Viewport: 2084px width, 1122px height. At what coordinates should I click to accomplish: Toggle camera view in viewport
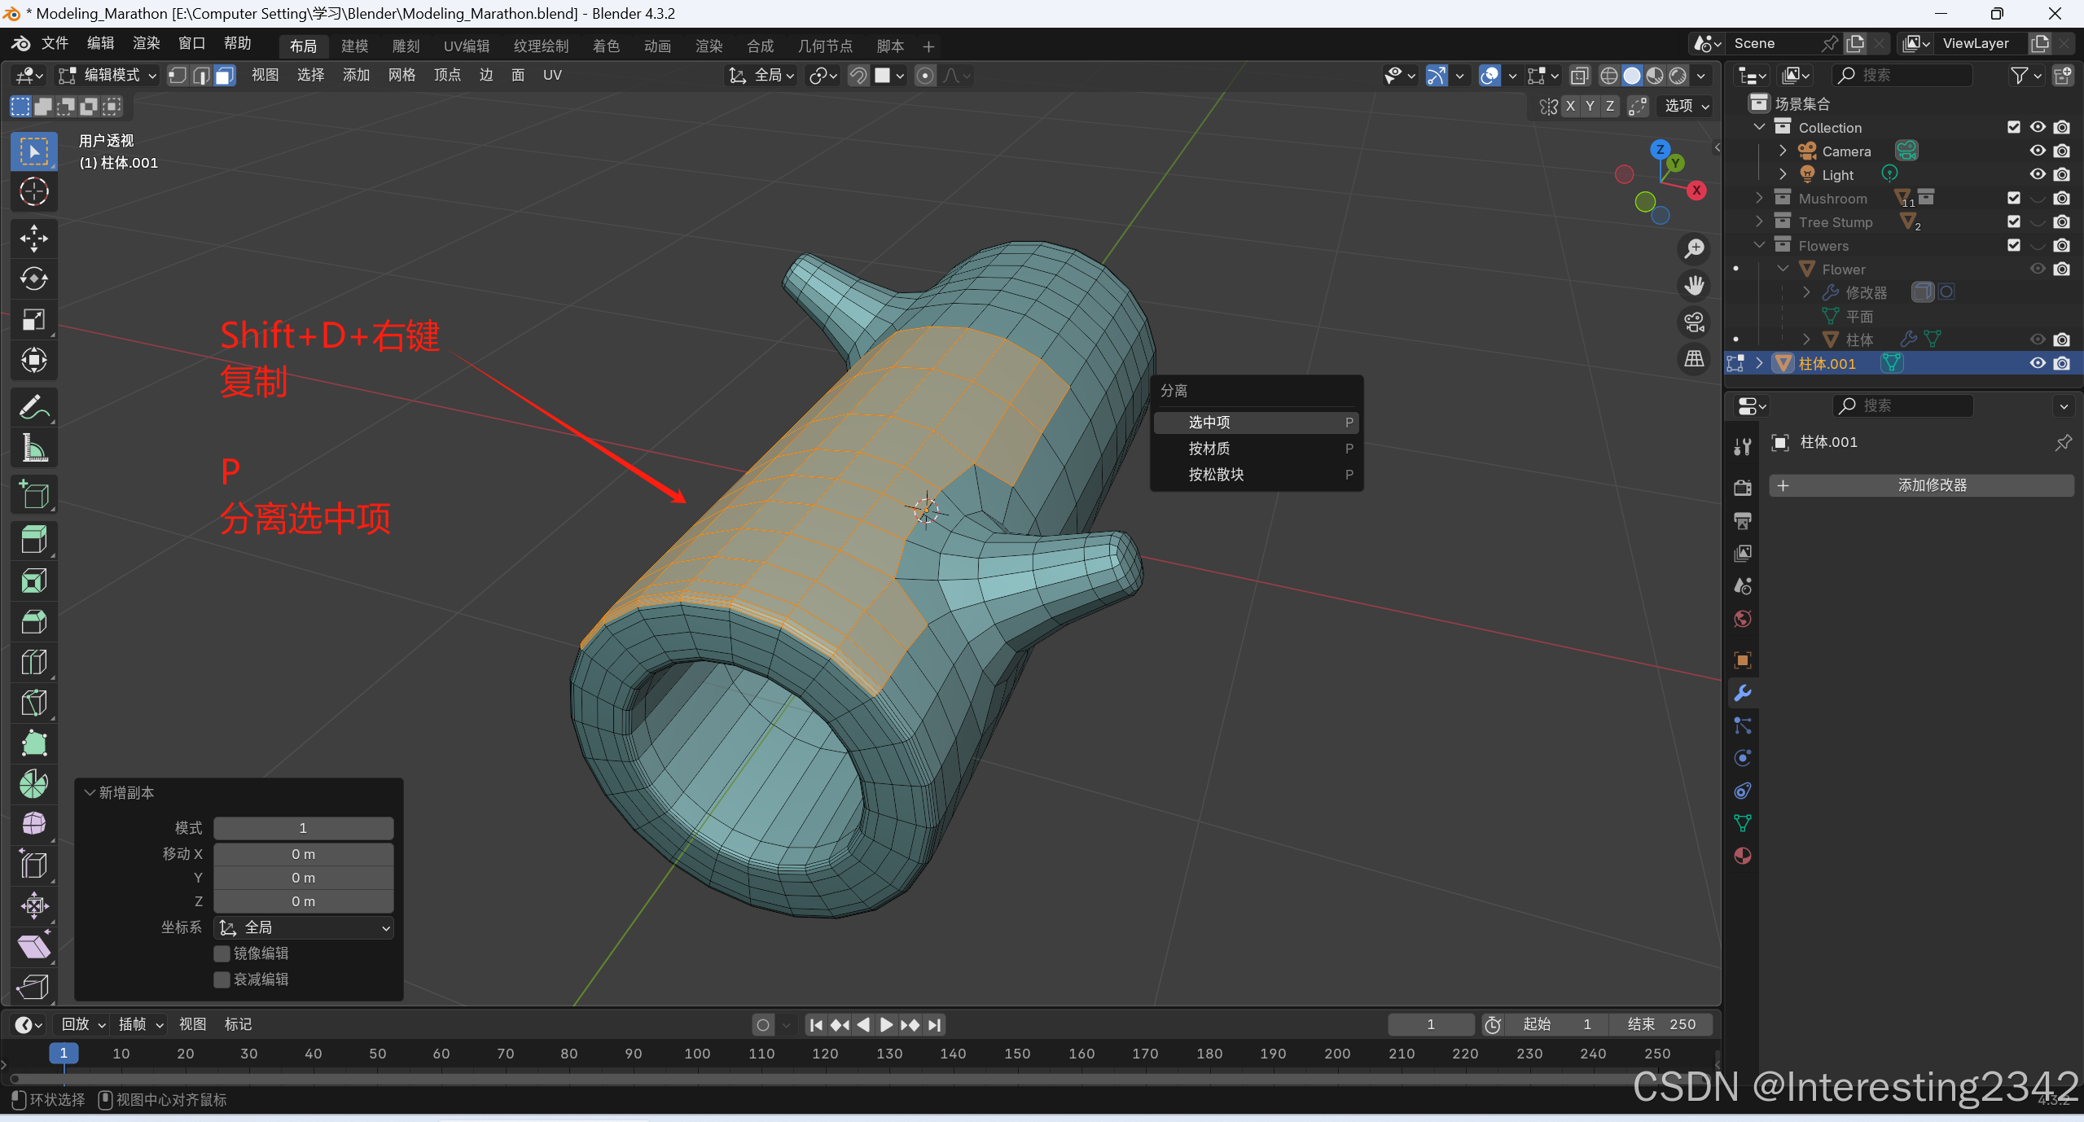1695,322
